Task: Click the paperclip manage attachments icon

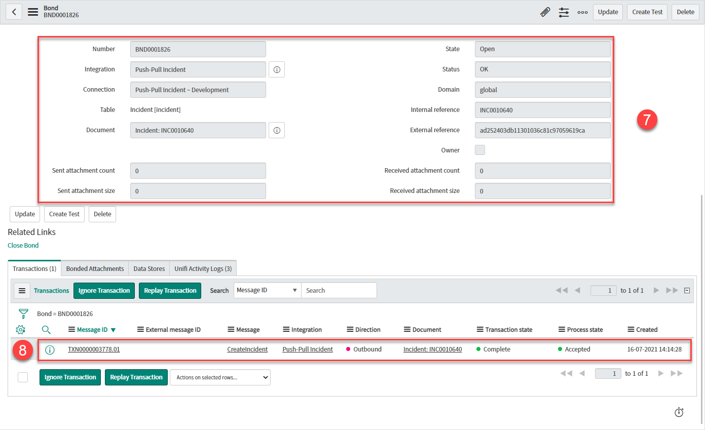Action: click(x=545, y=12)
